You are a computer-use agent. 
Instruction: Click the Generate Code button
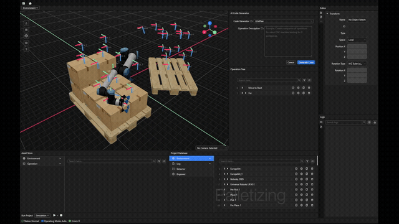click(x=306, y=62)
